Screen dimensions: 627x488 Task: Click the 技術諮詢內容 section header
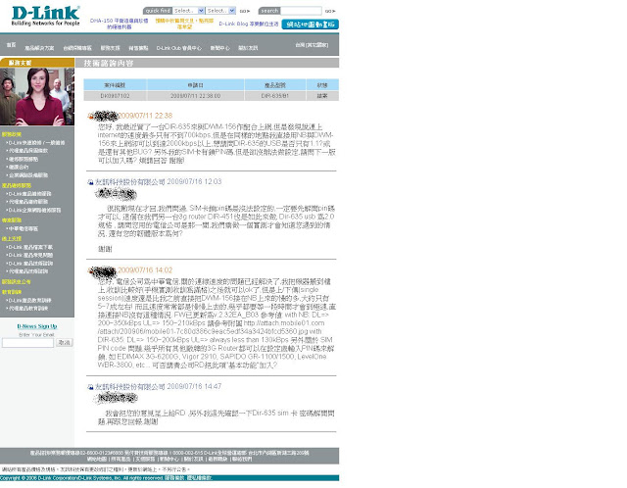pos(109,63)
